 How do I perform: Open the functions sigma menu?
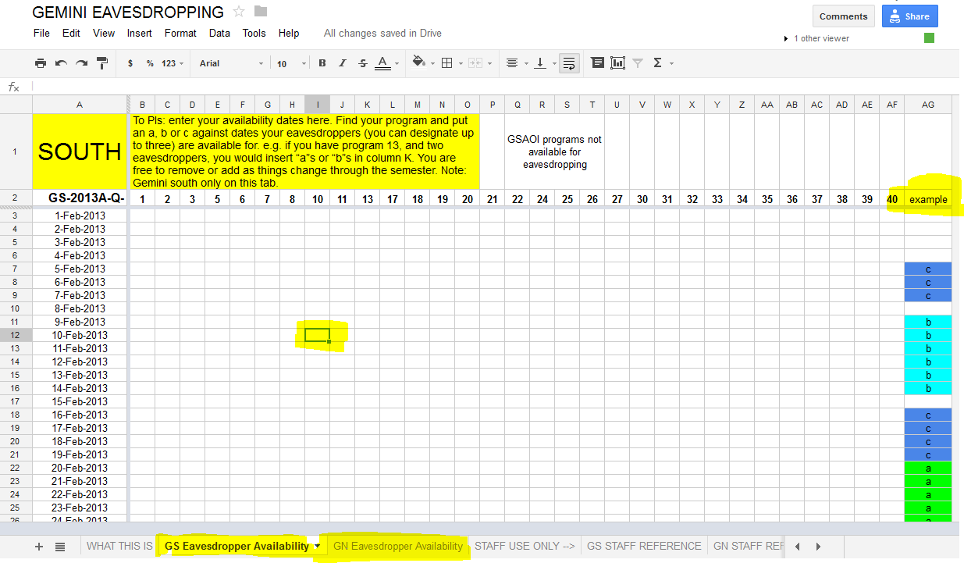click(x=658, y=63)
